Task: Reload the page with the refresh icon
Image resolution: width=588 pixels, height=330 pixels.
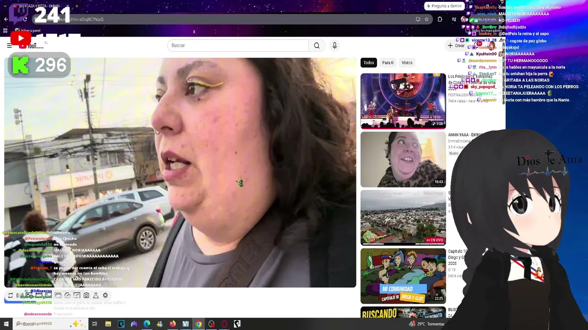Action: click(x=25, y=19)
